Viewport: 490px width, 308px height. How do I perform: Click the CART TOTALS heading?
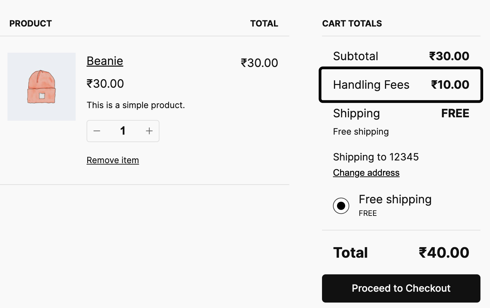pos(352,23)
